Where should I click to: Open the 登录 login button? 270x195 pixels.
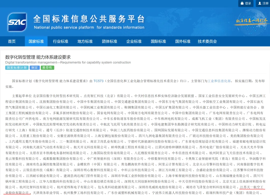tap(246, 3)
